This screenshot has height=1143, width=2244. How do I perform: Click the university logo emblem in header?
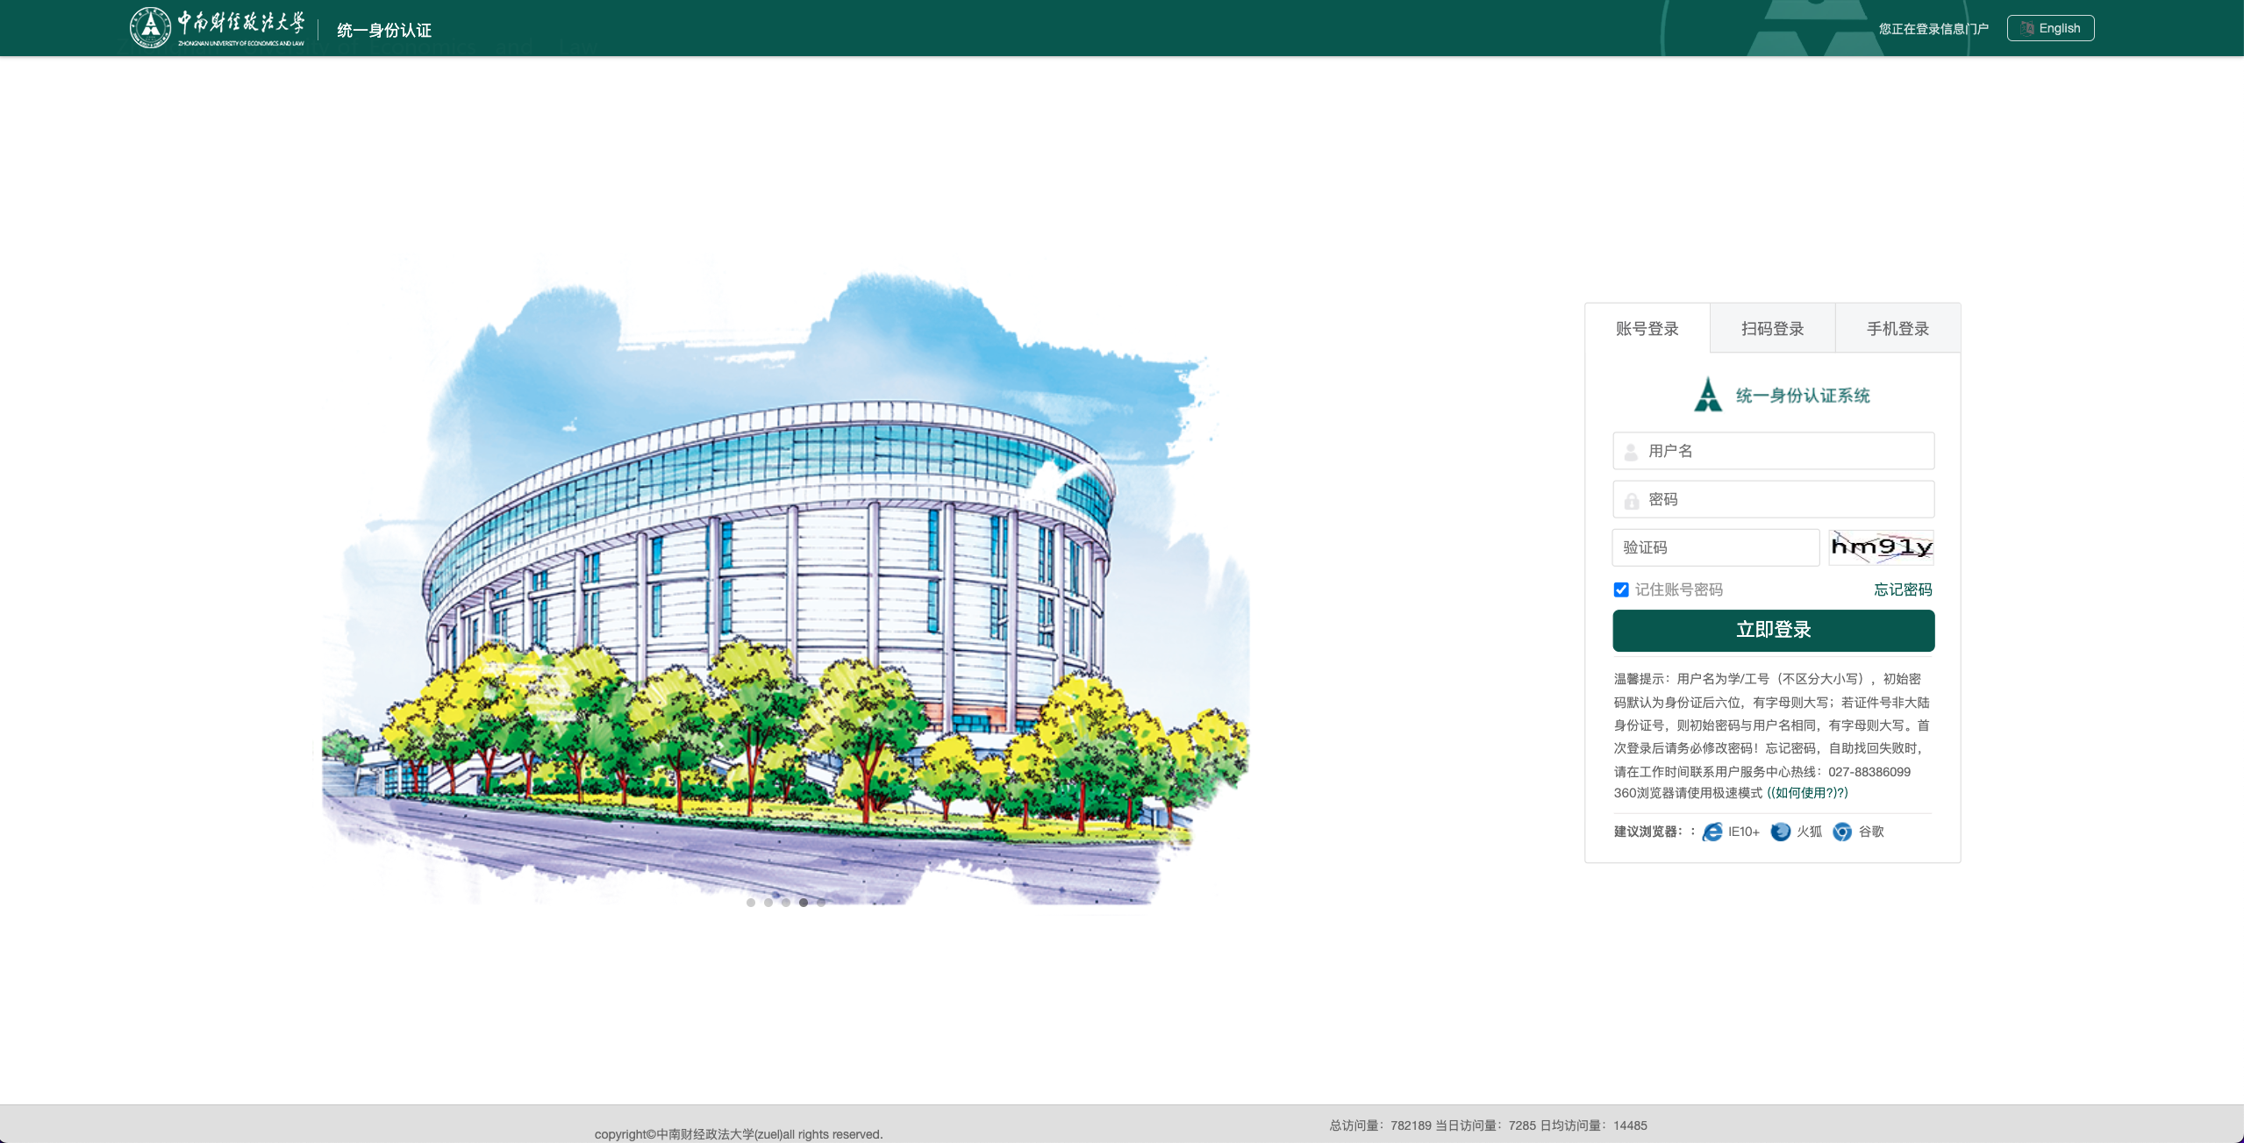click(150, 27)
